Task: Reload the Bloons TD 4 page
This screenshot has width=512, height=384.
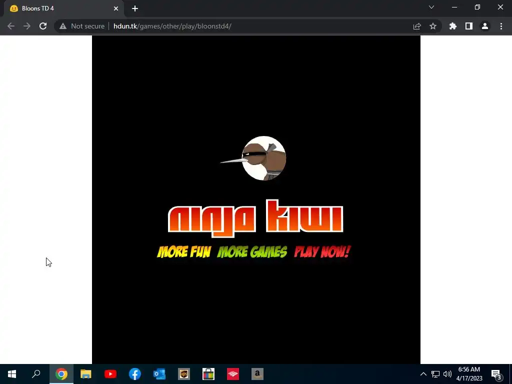Action: click(43, 26)
